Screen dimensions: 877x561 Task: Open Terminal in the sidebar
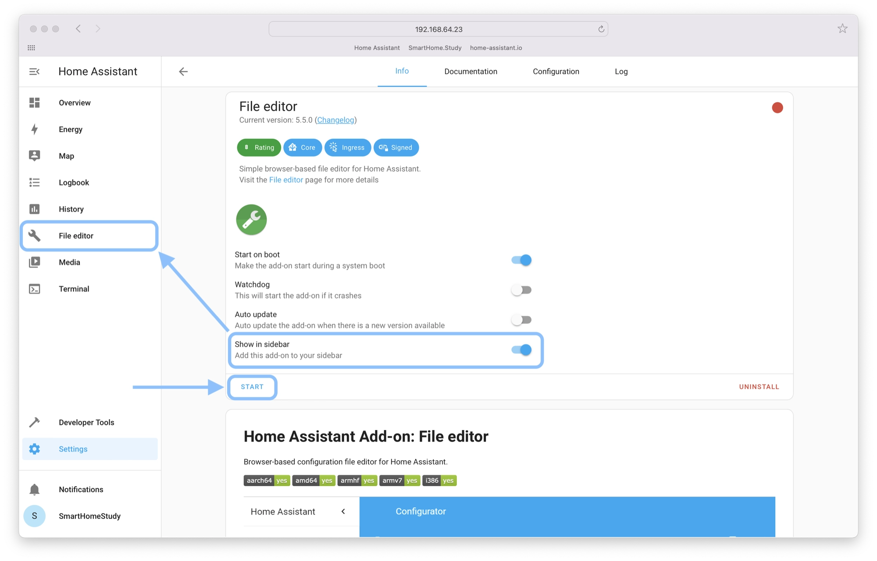(90, 289)
